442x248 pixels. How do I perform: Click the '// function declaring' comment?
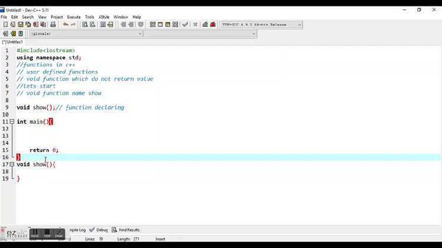tap(90, 107)
